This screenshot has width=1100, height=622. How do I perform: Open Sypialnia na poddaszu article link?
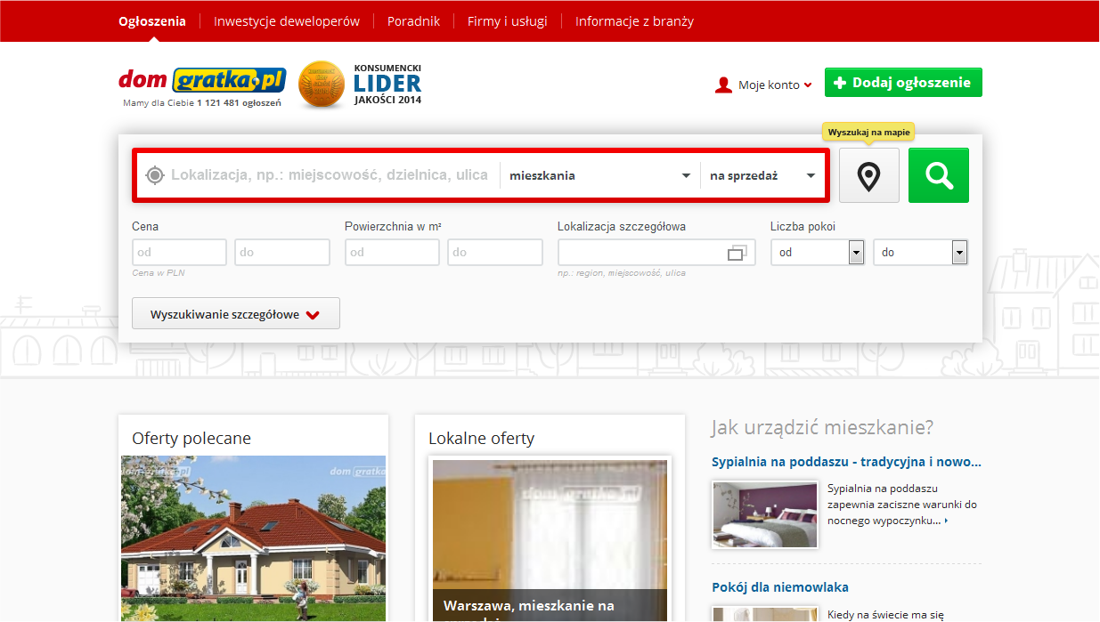846,462
